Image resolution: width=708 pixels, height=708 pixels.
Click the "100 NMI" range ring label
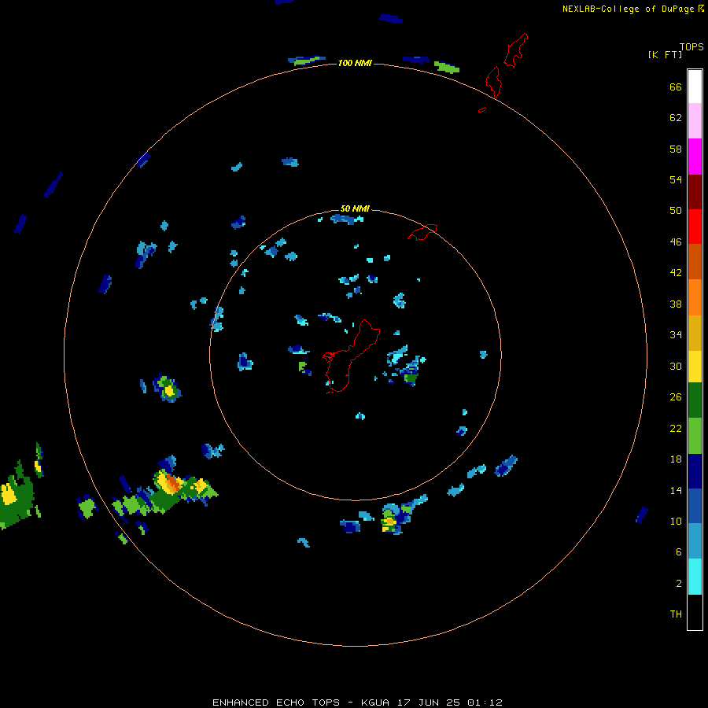coord(355,63)
